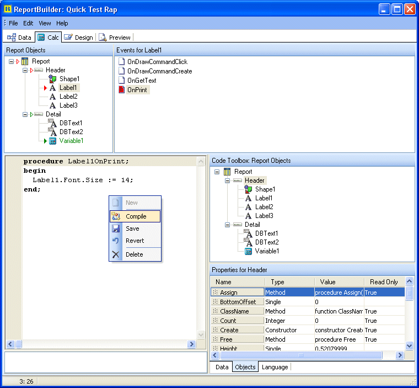This screenshot has width=419, height=388.
Task: Click the Type column header
Action: point(289,282)
